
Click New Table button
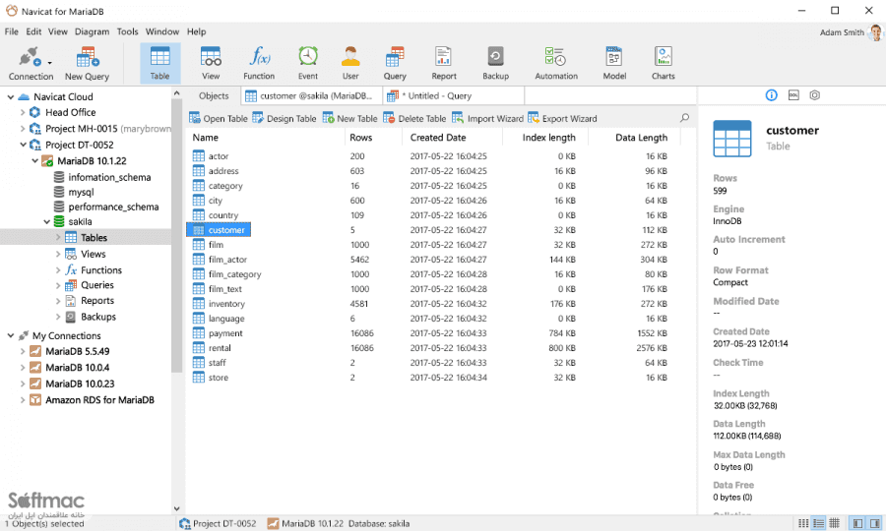(349, 118)
